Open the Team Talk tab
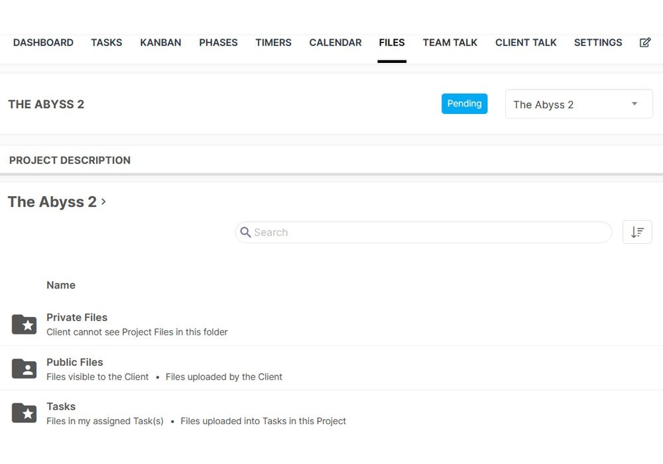The width and height of the screenshot is (663, 464). [x=450, y=42]
